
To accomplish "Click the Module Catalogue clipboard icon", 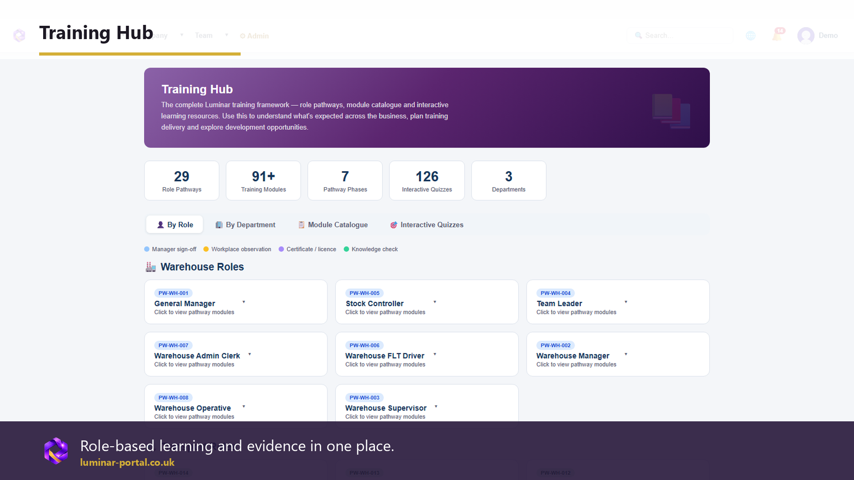I will [301, 225].
